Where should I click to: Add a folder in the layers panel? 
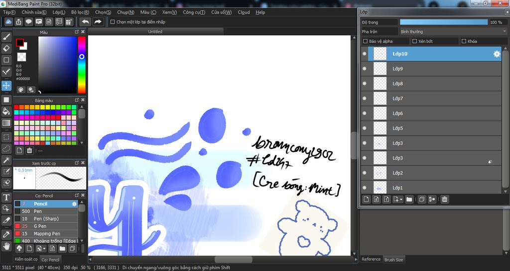409,200
